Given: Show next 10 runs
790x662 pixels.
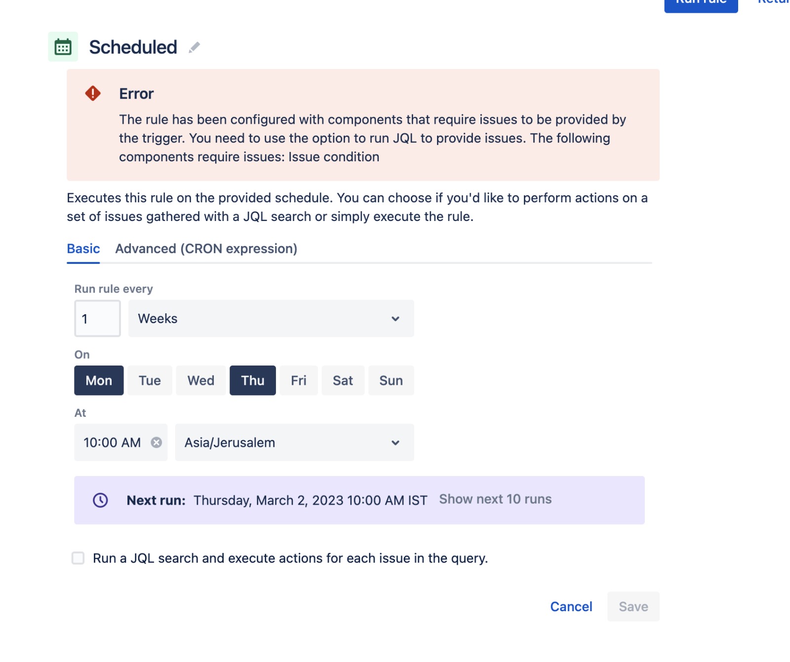Looking at the screenshot, I should point(494,499).
